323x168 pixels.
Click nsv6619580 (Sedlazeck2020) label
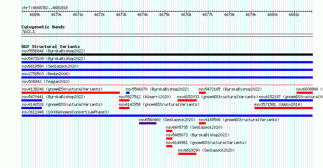pos(50,66)
